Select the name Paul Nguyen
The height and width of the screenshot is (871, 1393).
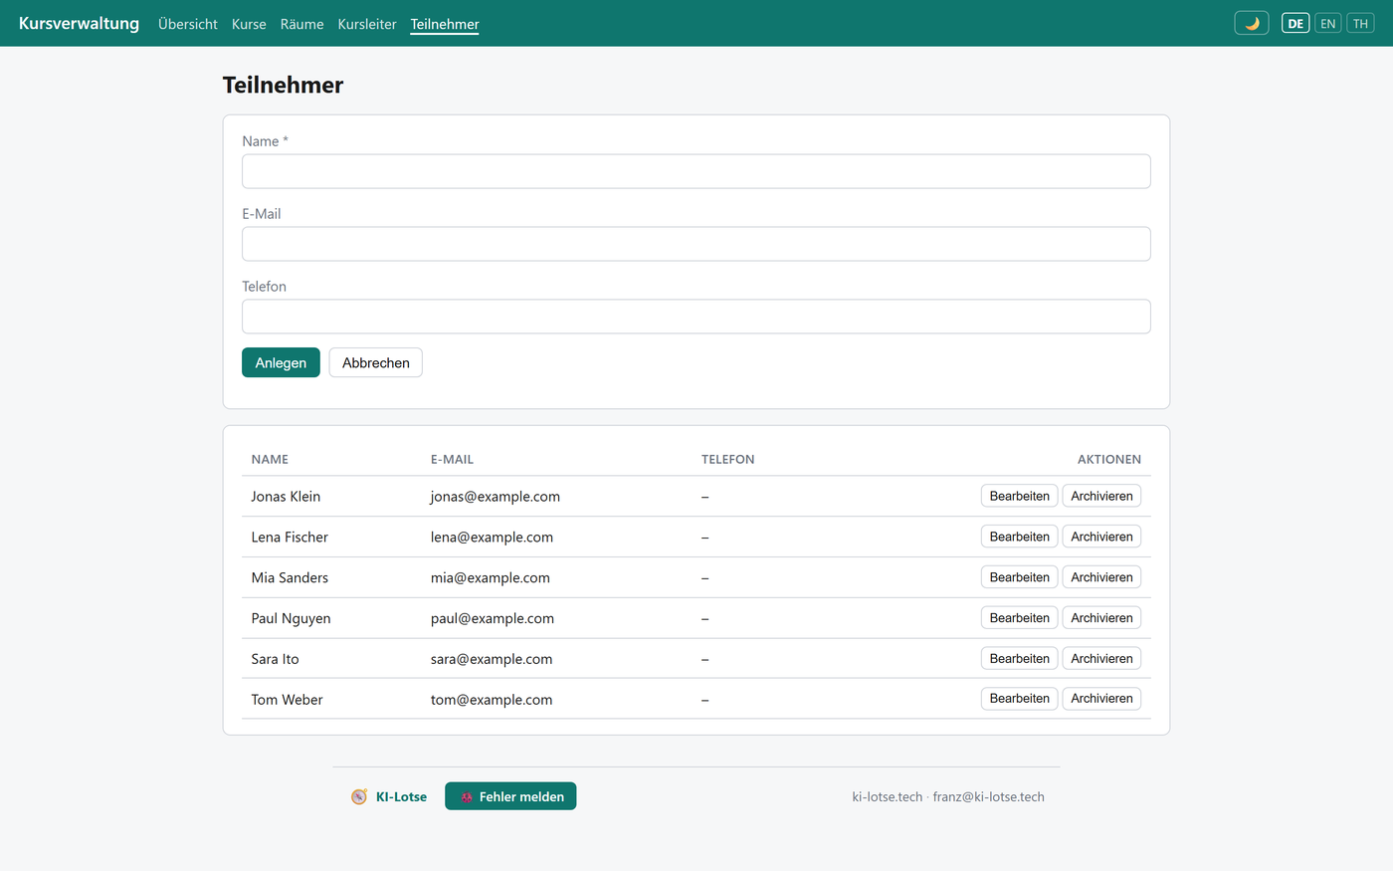[291, 619]
